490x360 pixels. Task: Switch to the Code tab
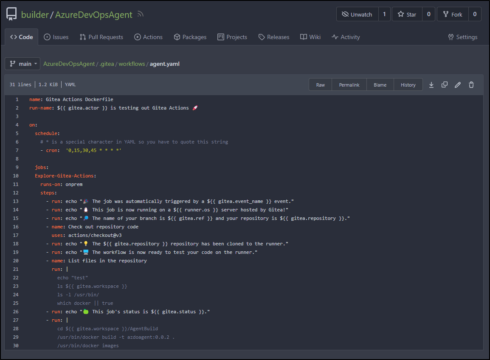[x=22, y=37]
